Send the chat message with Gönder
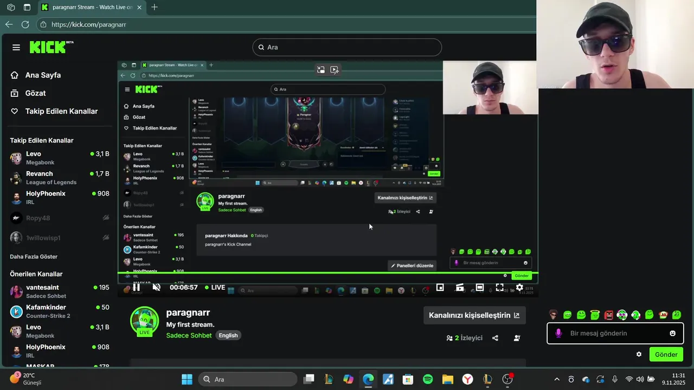The height and width of the screenshot is (390, 694). 666,354
